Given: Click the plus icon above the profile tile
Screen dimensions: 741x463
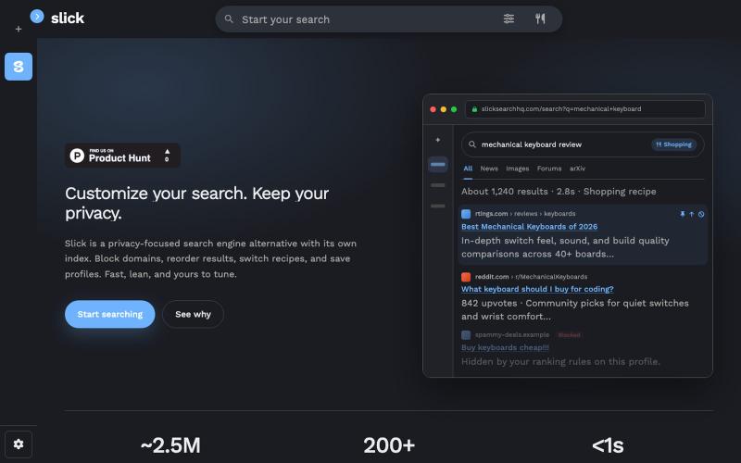Looking at the screenshot, I should [x=19, y=30].
